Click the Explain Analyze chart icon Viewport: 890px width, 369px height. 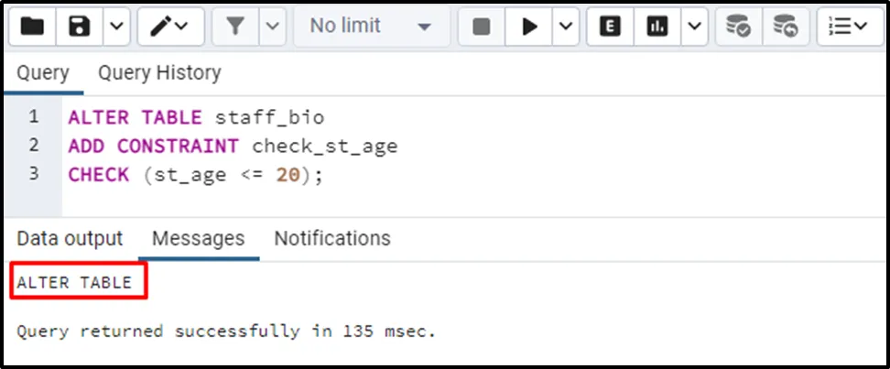pyautogui.click(x=657, y=27)
